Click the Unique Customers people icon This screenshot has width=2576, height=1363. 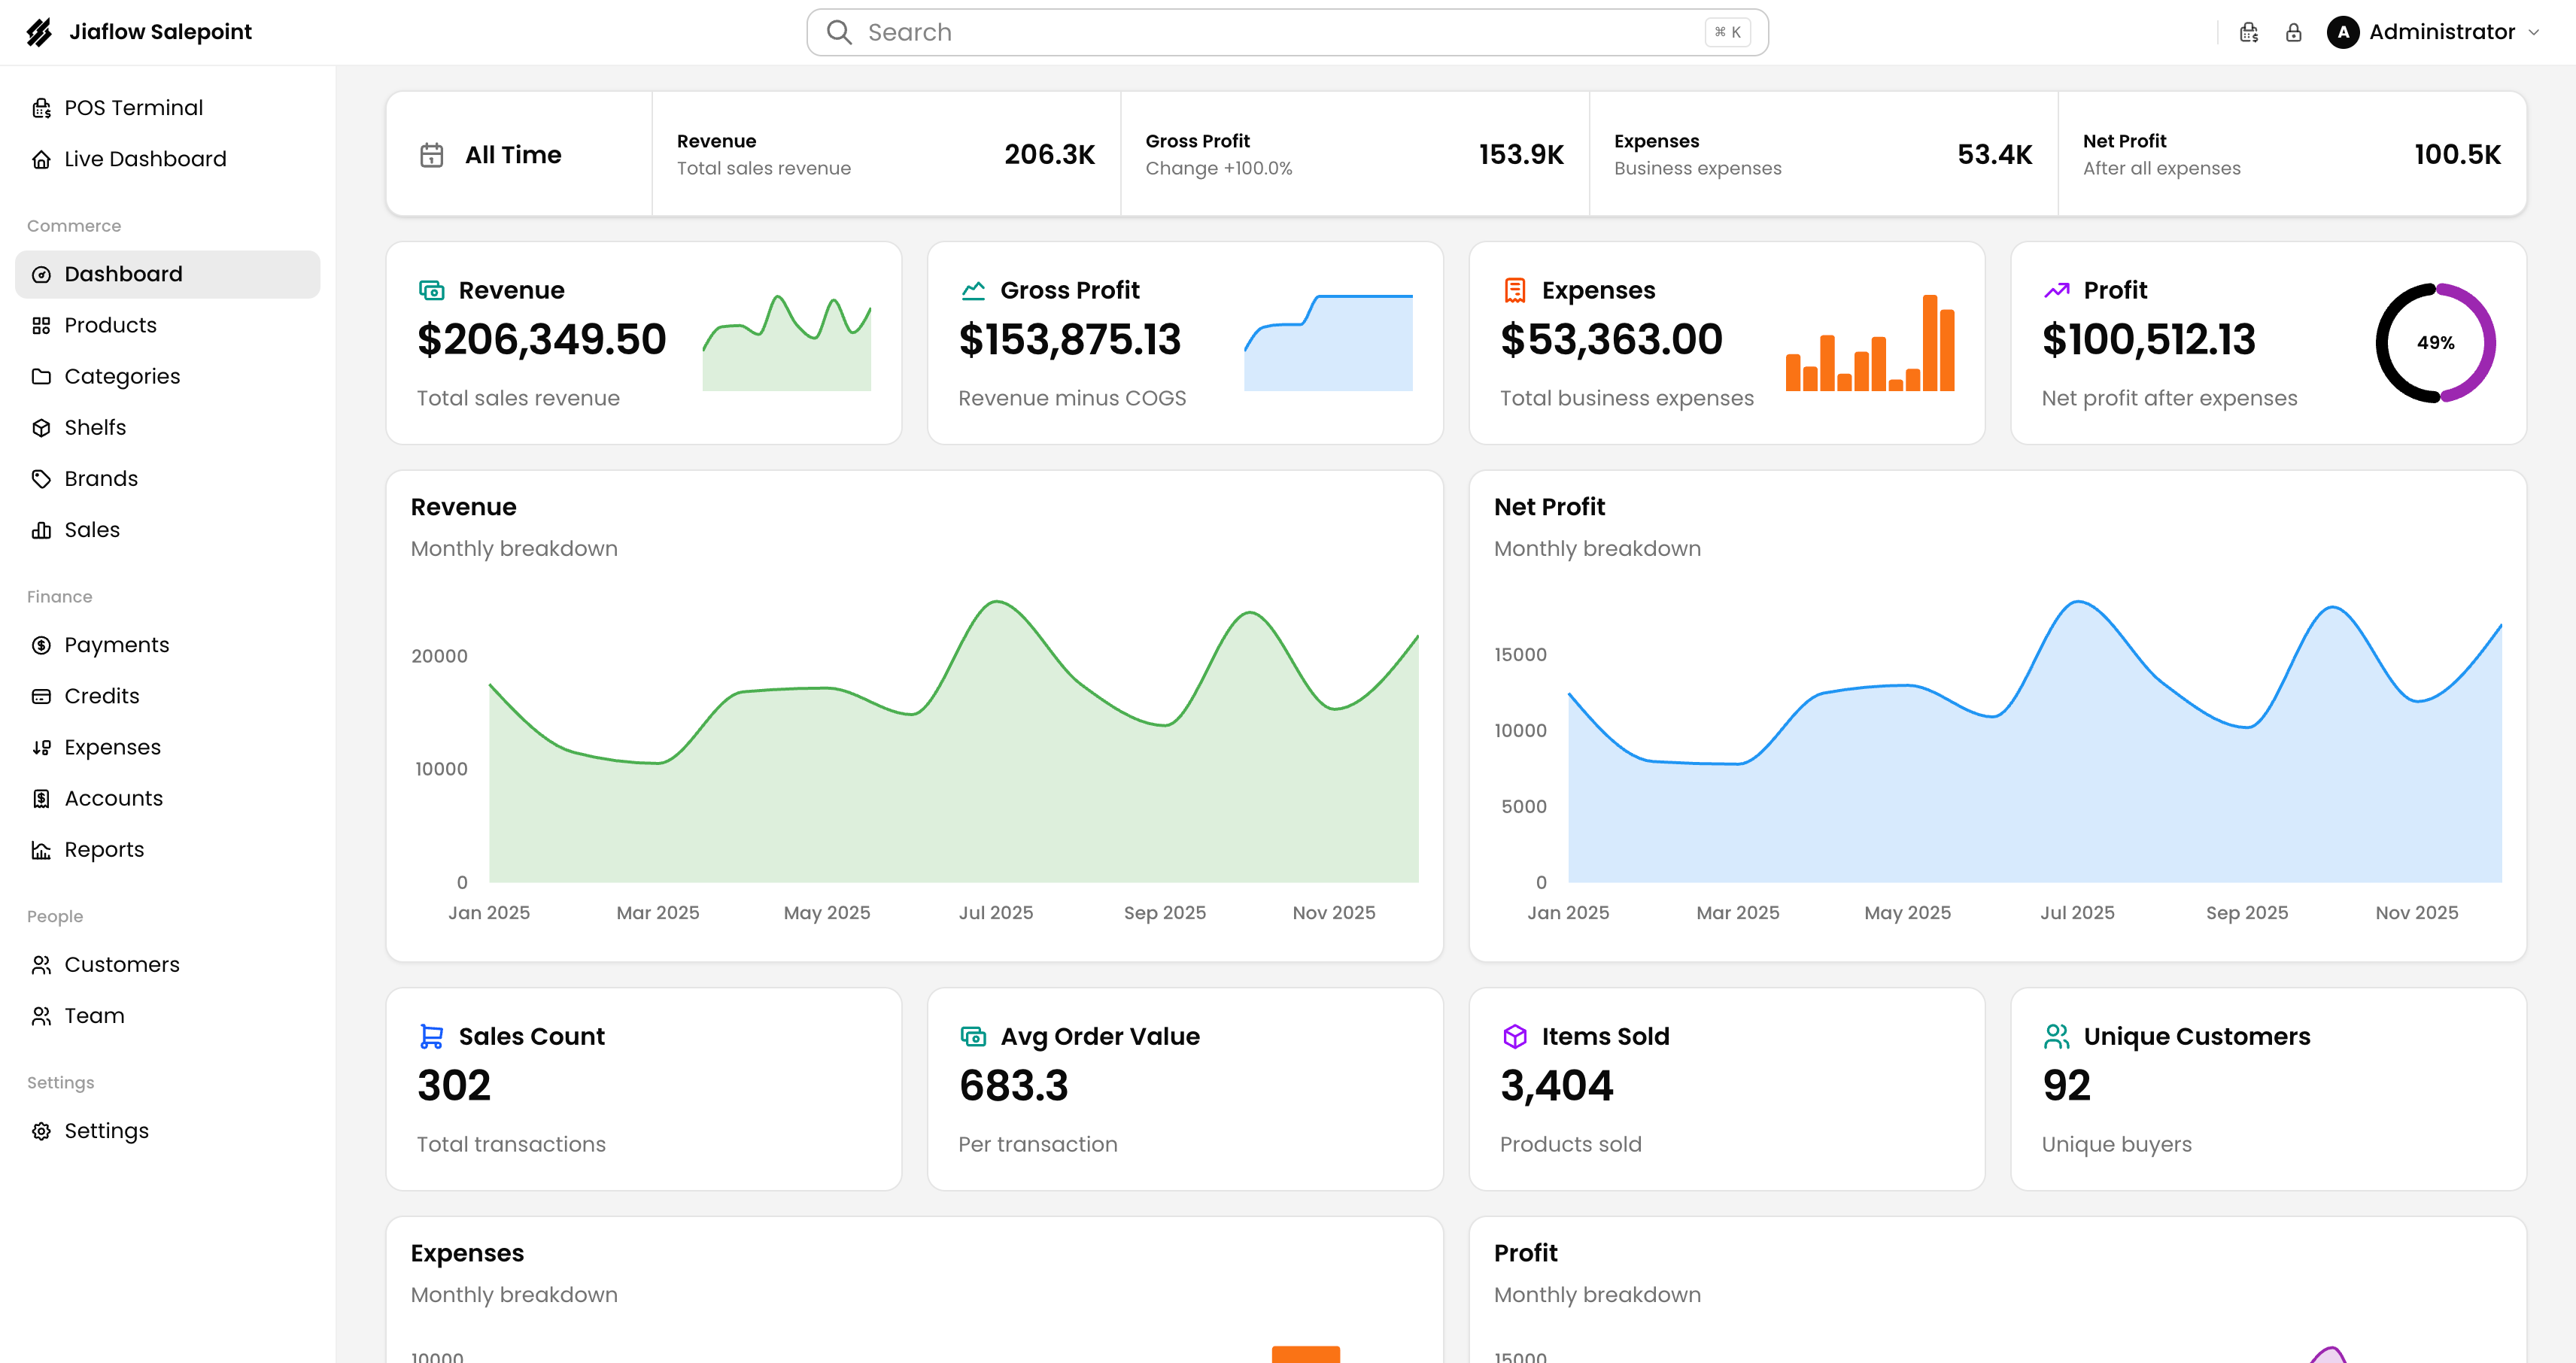(x=2057, y=1036)
